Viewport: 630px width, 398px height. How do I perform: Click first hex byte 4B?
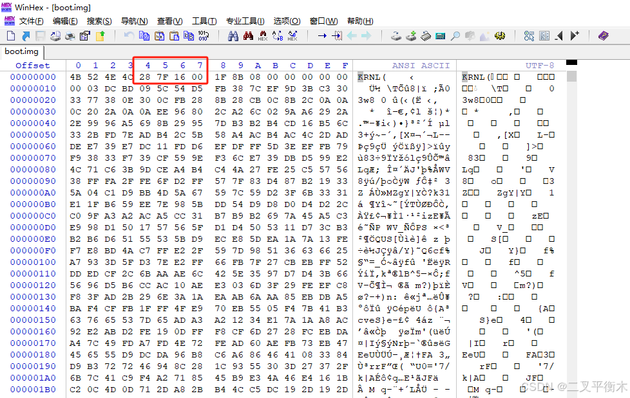[x=75, y=77]
